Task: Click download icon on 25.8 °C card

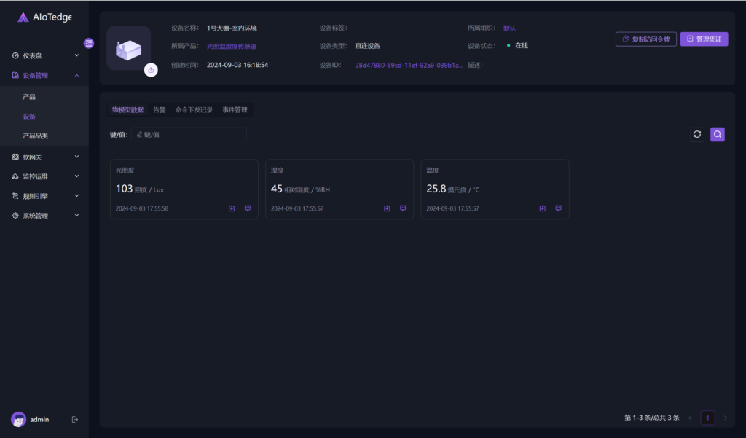Action: (542, 208)
